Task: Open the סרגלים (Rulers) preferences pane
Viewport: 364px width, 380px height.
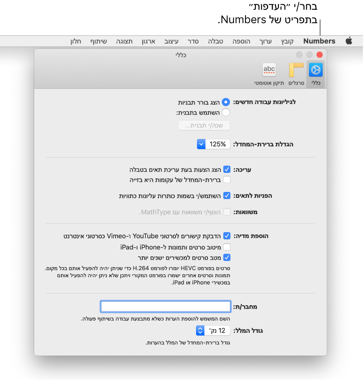Action: point(296,74)
